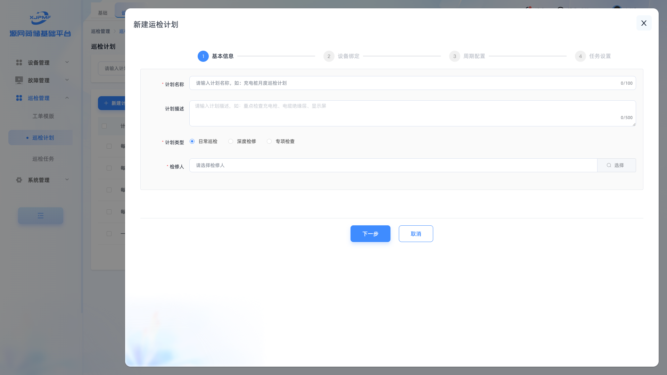667x375 pixels.
Task: Close the 新建运检计划 dialog with X
Action: tap(644, 23)
